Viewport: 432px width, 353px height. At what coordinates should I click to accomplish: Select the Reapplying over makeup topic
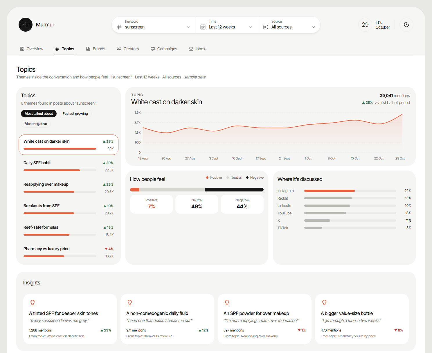(69, 188)
